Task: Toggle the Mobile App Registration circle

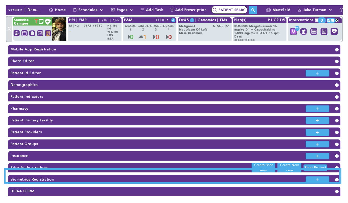Action: [x=337, y=50]
